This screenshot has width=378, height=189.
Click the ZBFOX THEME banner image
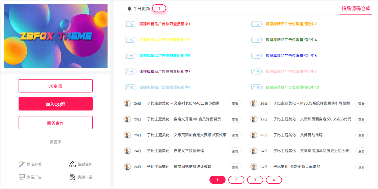click(55, 36)
